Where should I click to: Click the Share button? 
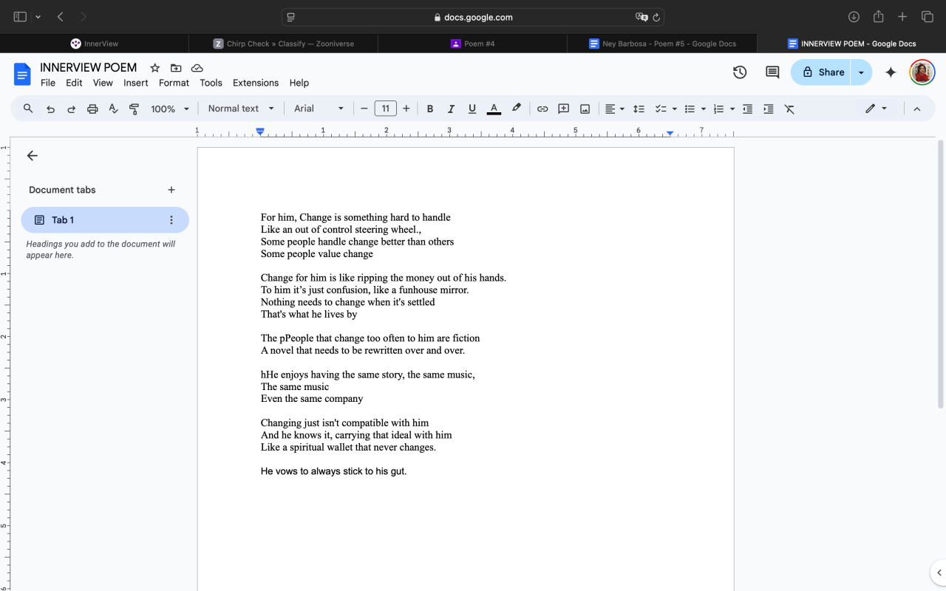tap(822, 72)
